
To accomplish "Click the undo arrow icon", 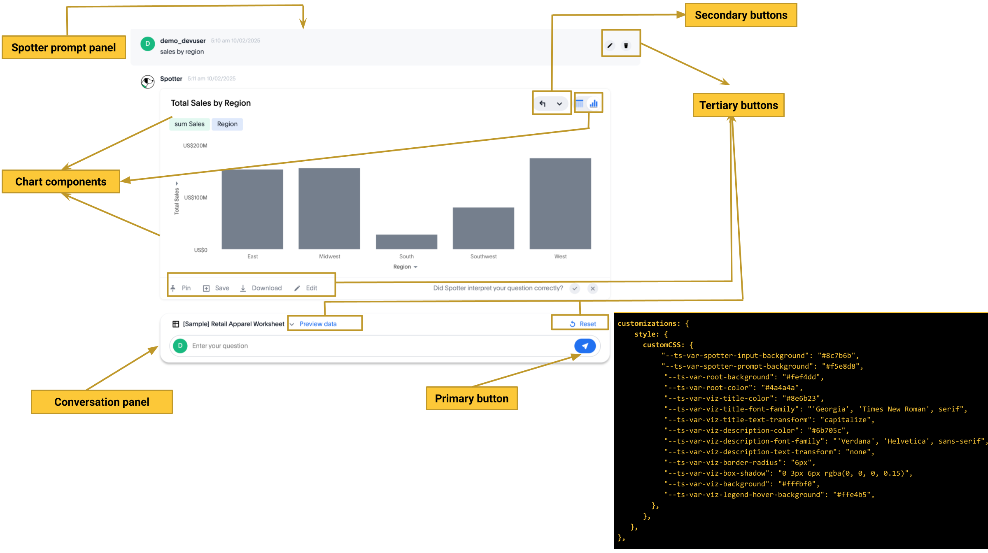I will [543, 104].
